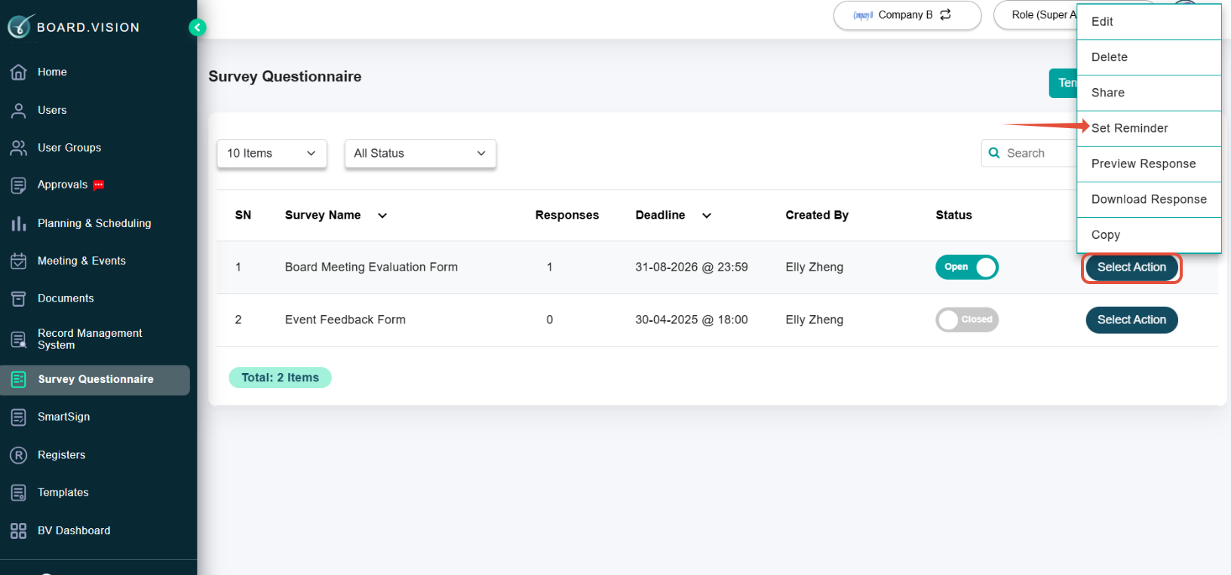Toggle the Closed status switch
1231x575 pixels.
coord(967,320)
